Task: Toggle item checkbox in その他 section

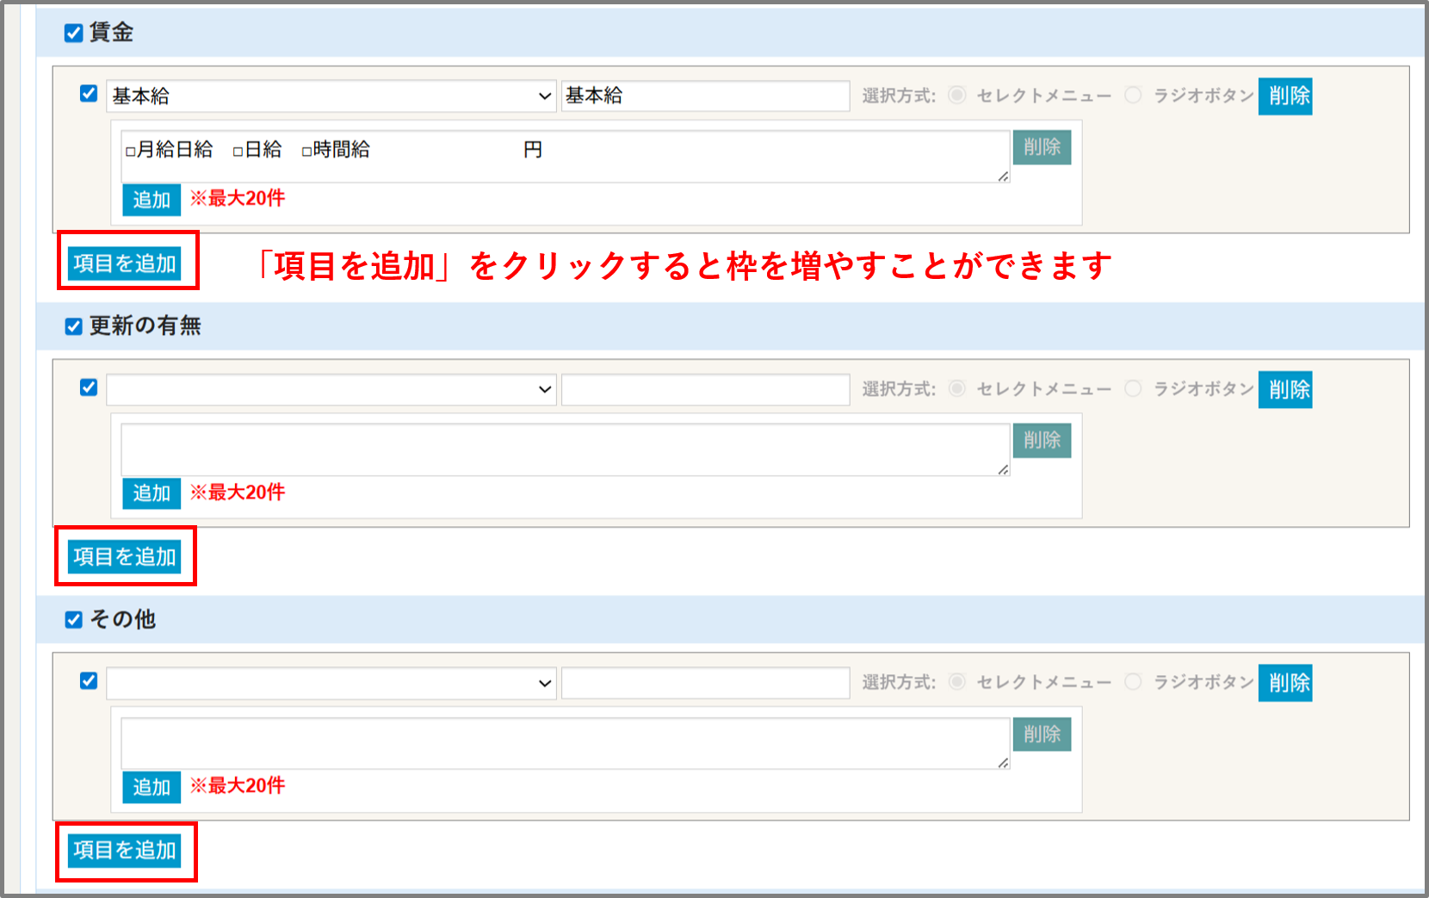Action: click(89, 681)
